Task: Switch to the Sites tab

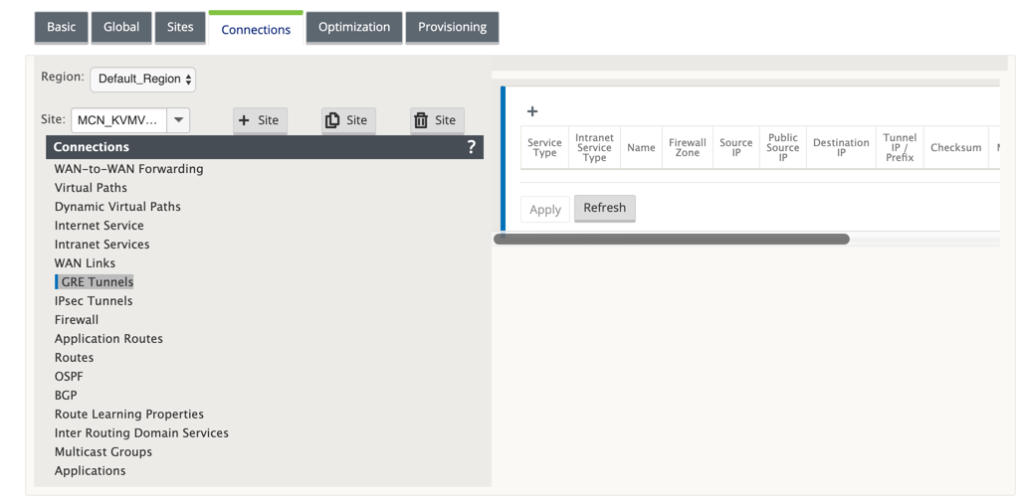Action: click(180, 27)
